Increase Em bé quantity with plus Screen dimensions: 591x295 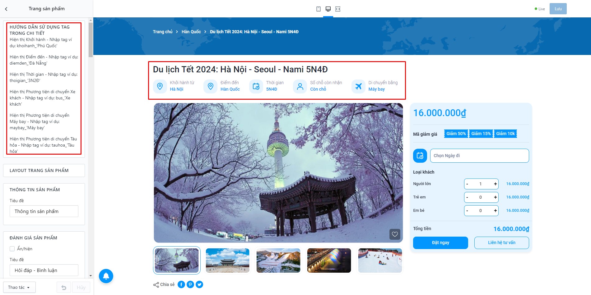[x=495, y=211]
